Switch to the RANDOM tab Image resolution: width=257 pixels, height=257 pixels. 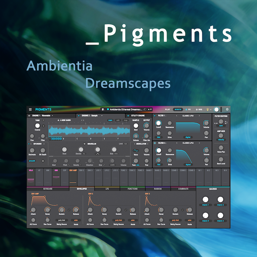click(158, 189)
